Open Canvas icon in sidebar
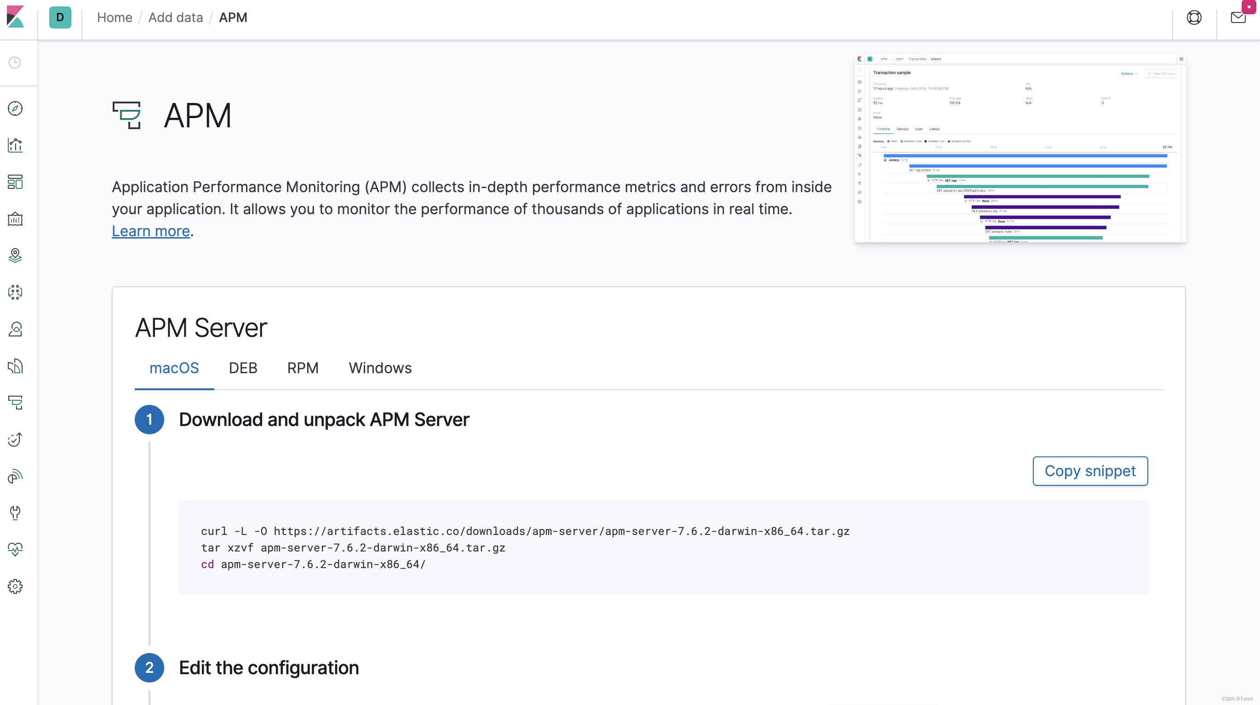Image resolution: width=1260 pixels, height=705 pixels. 15,219
